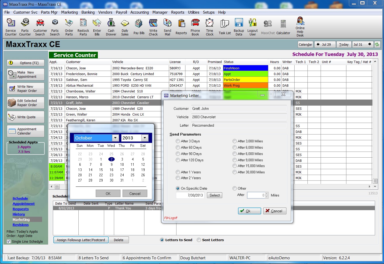The width and height of the screenshot is (384, 264).
Task: Open the Time Clock icon
Action: [210, 27]
